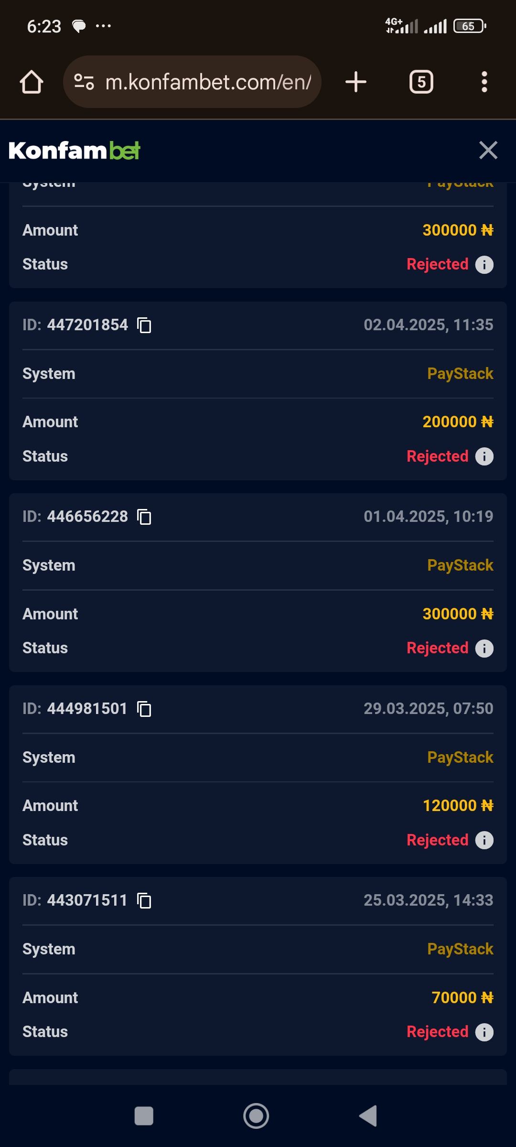Image resolution: width=516 pixels, height=1147 pixels.
Task: Show rejection info for 200000 ₦ transaction
Action: point(484,456)
